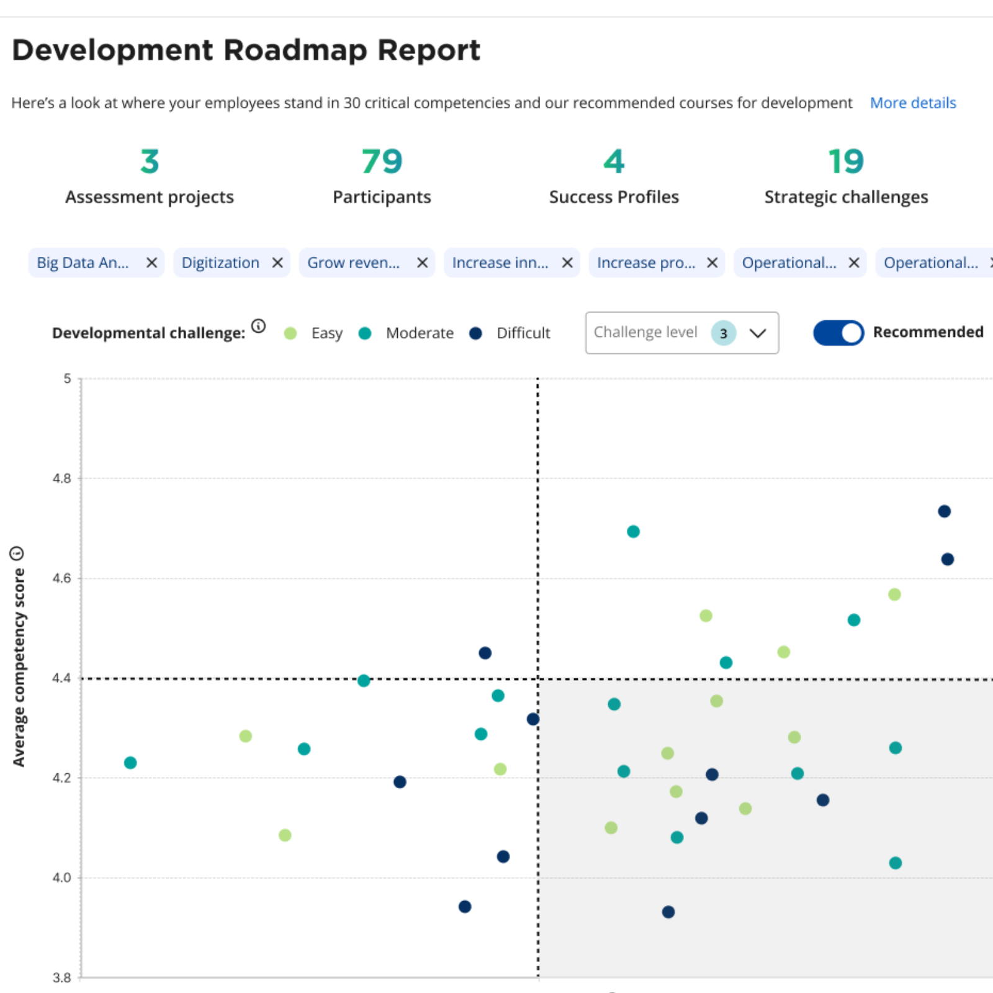Select the navy point on the vertical dashed line
The width and height of the screenshot is (993, 993).
tap(533, 719)
